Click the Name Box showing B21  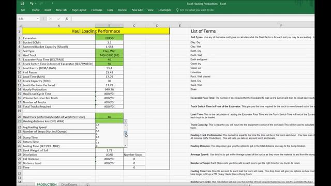point(27,19)
